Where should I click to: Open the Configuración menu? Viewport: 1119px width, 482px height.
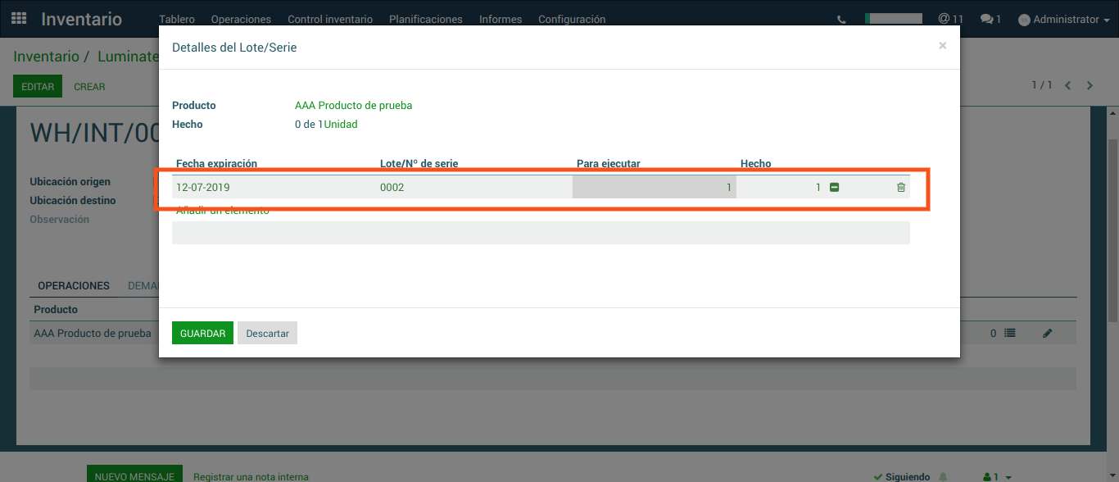coord(572,20)
